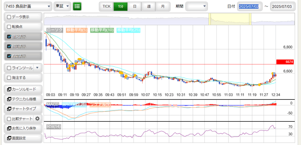The image size is (301, 145).
Task: Uncheck 注文表示 option
Action: 9,37
